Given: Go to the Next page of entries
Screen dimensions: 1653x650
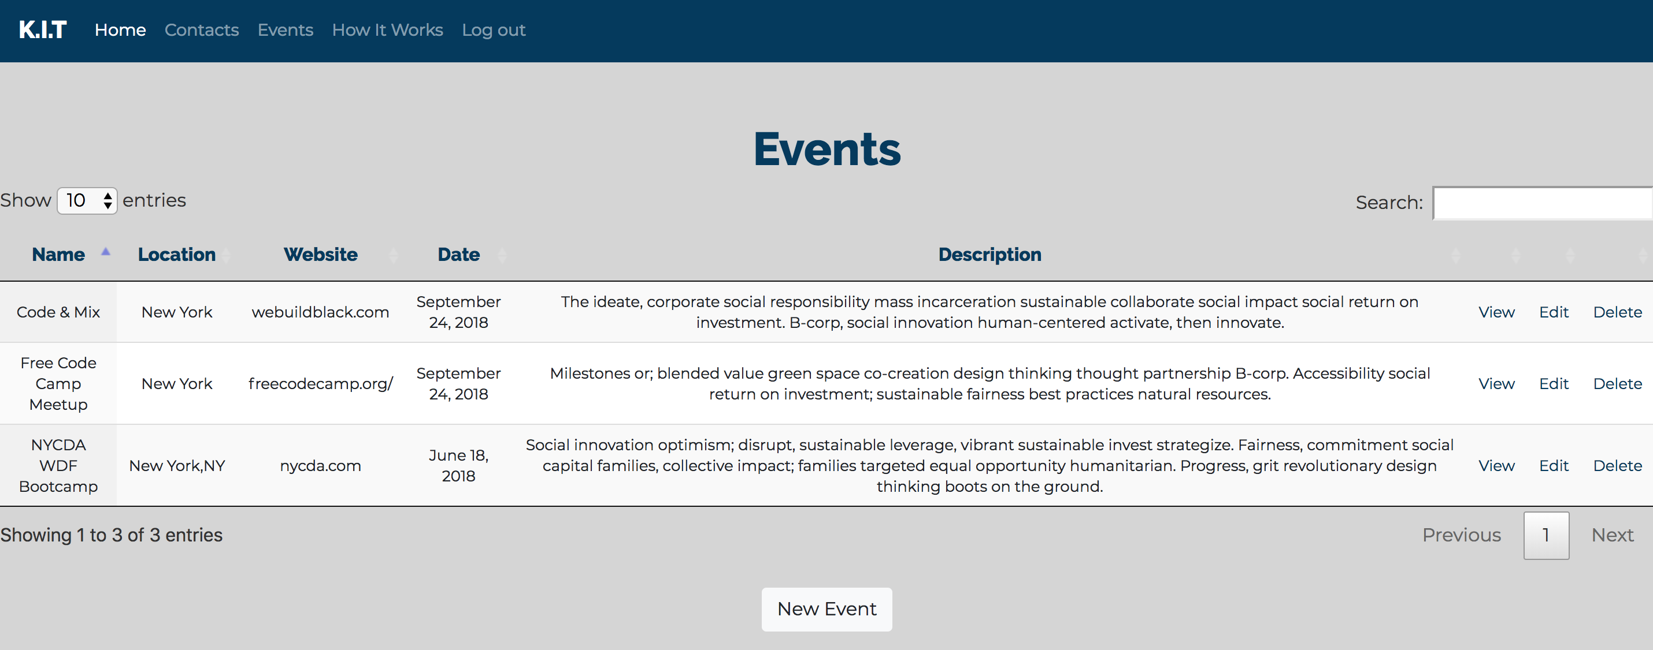Looking at the screenshot, I should 1611,535.
